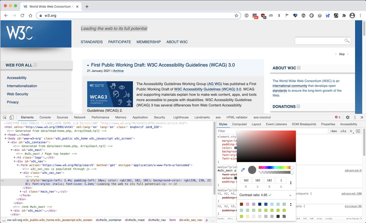
Task: Click the glasses extension icon in the toolbar
Action: click(x=271, y=16)
